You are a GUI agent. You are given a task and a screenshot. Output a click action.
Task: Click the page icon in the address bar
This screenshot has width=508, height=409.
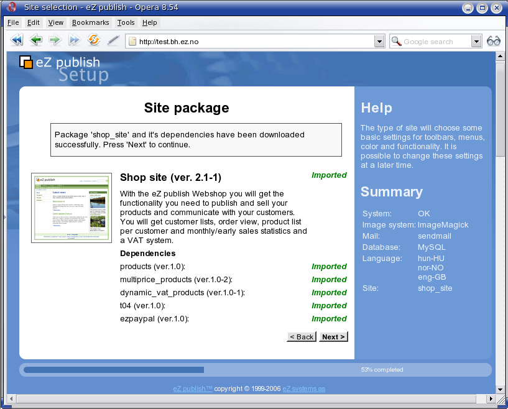(x=132, y=42)
